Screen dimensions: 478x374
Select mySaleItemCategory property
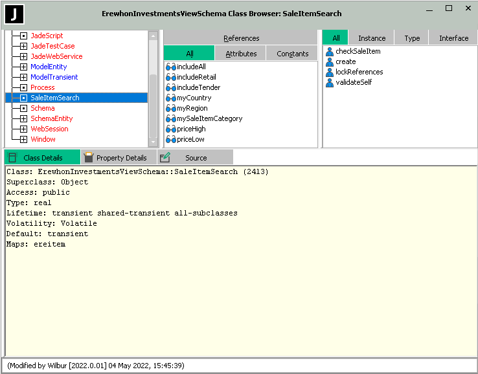point(209,118)
